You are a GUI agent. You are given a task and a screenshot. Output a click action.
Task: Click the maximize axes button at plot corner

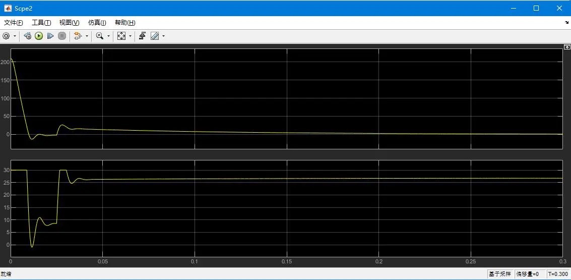[x=566, y=47]
